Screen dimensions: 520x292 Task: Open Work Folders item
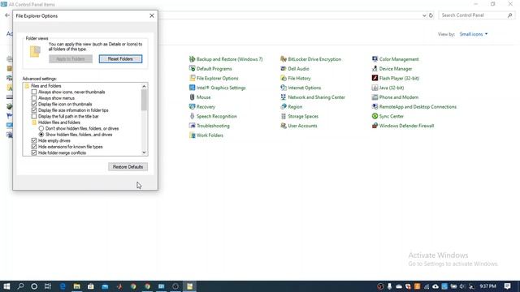pos(206,135)
